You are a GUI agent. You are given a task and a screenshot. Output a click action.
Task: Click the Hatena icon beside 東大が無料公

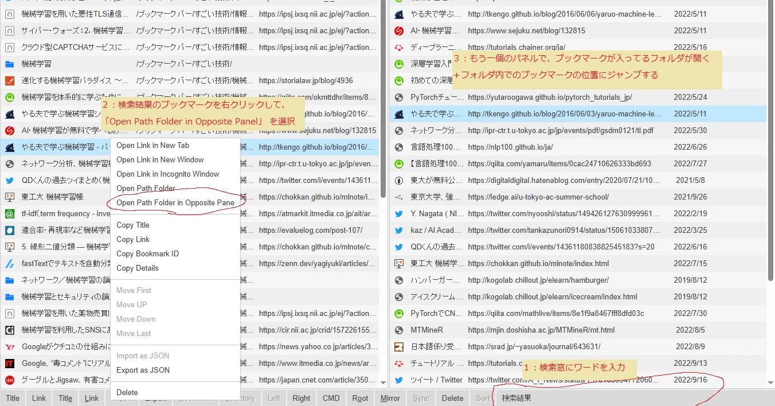click(400, 180)
